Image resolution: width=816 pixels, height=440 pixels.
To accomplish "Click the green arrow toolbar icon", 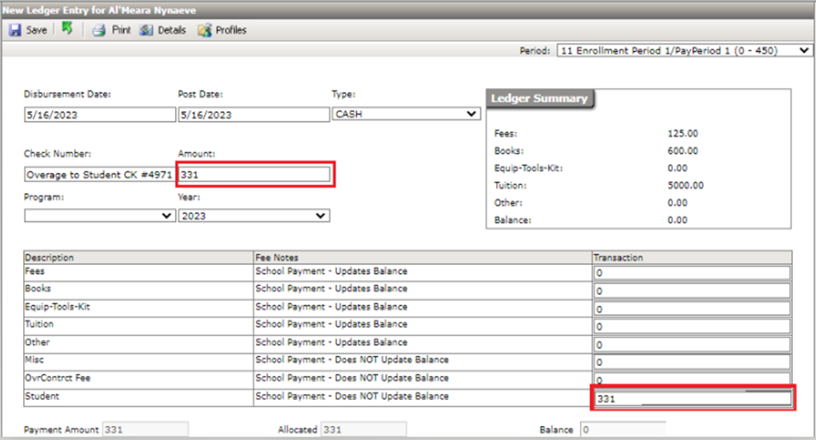I will point(67,30).
